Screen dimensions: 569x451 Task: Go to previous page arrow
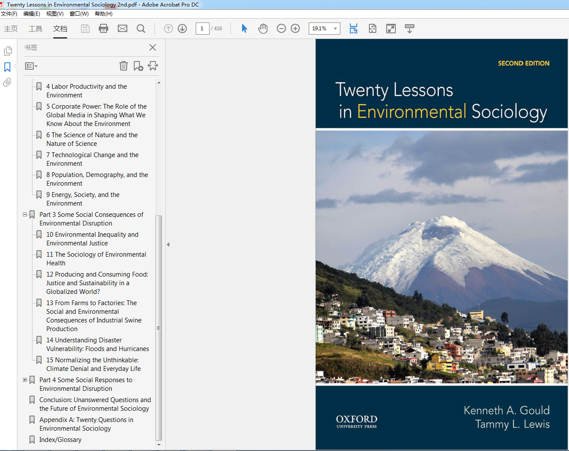click(168, 29)
